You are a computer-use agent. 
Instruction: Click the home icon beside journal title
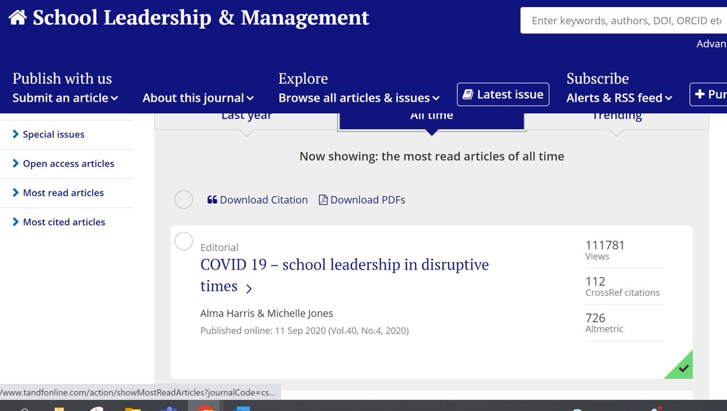pos(18,17)
